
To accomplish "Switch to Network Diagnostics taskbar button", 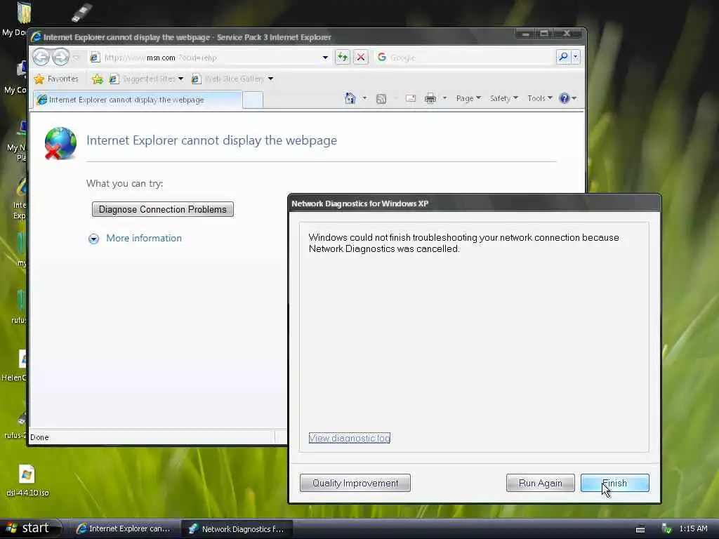I will 237,528.
